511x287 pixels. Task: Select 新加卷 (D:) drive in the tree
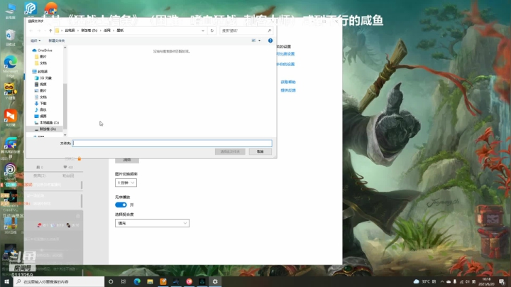click(x=45, y=129)
